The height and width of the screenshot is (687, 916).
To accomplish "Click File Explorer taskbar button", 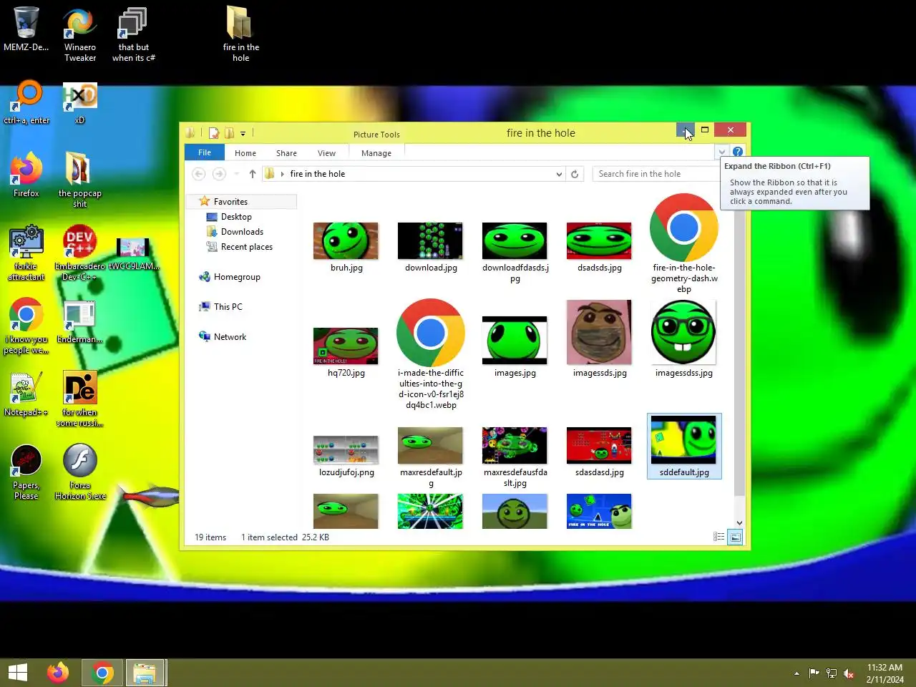I will coord(146,673).
